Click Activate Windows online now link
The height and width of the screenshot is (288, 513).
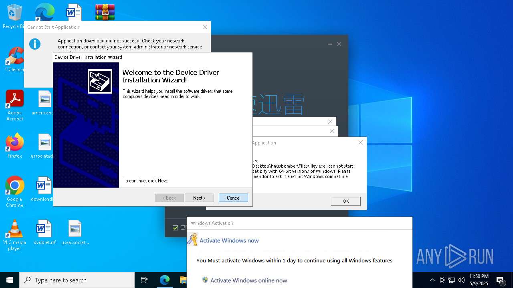pos(248,280)
